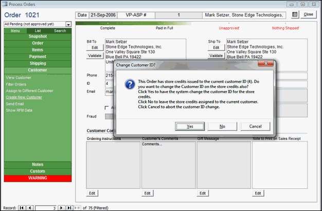This screenshot has width=322, height=211.
Task: Open the All Pending filter dropdown
Action: point(68,24)
